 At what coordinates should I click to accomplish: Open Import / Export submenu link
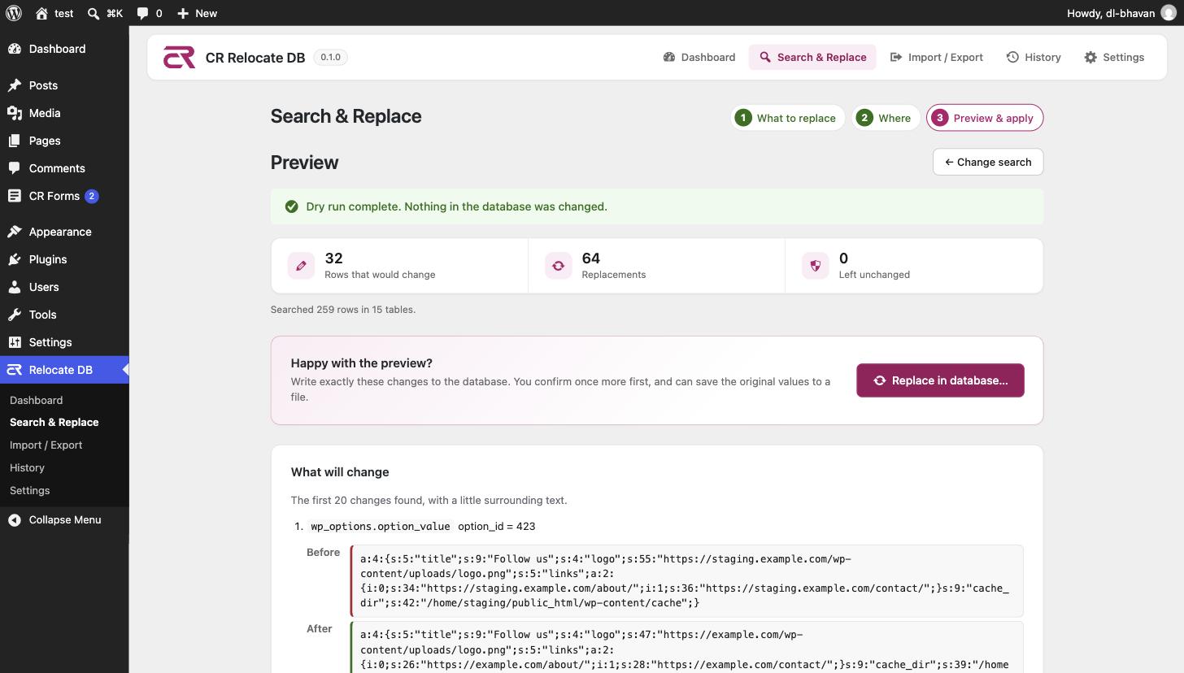46,445
